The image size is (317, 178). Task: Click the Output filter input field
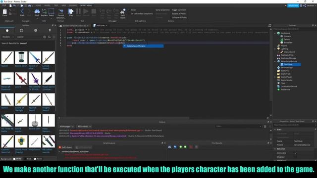tap(238, 127)
